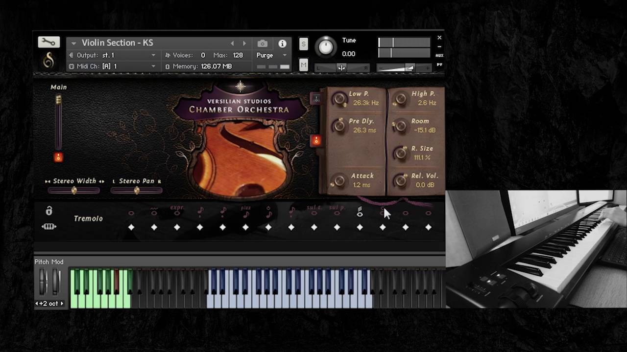This screenshot has width=627, height=352.
Task: Click the MIDI connector icon below the padlock
Action: pos(49,226)
